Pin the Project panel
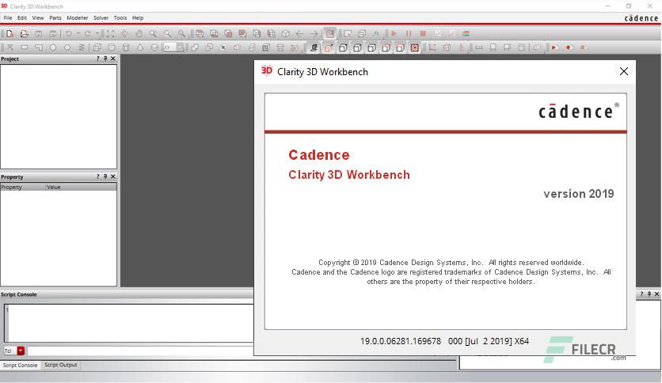Screen dimensions: 662x383 [x=105, y=59]
